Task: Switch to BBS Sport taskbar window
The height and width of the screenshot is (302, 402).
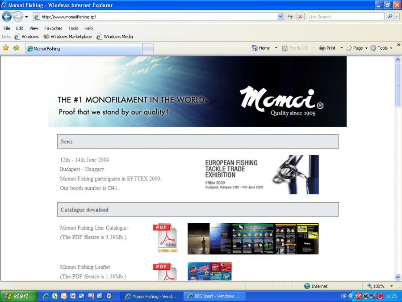Action: click(214, 296)
